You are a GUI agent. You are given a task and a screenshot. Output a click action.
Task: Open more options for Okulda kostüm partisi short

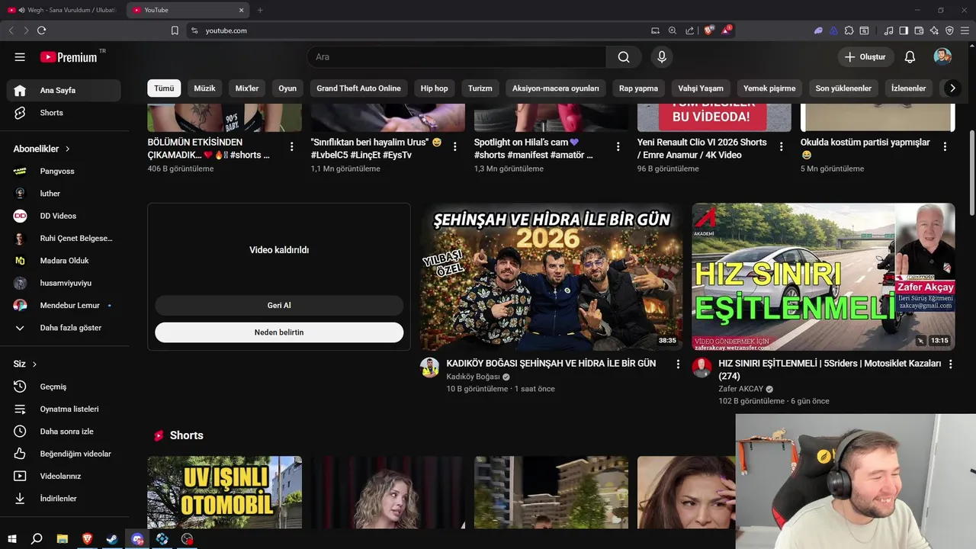pos(945,146)
